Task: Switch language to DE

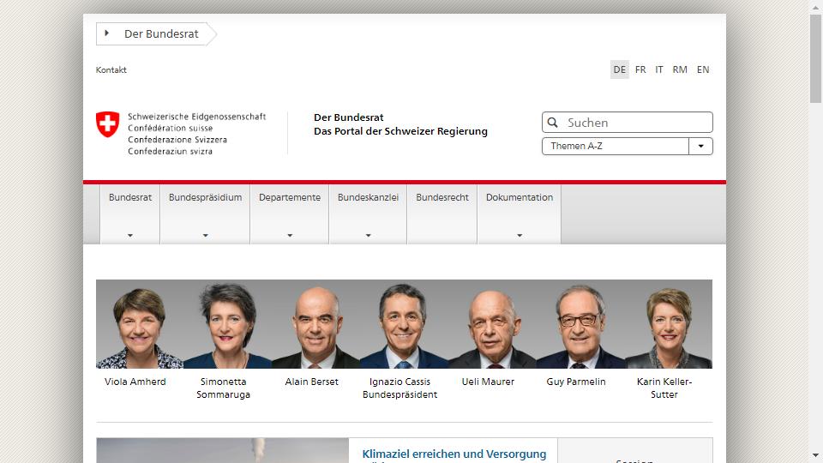Action: [619, 69]
